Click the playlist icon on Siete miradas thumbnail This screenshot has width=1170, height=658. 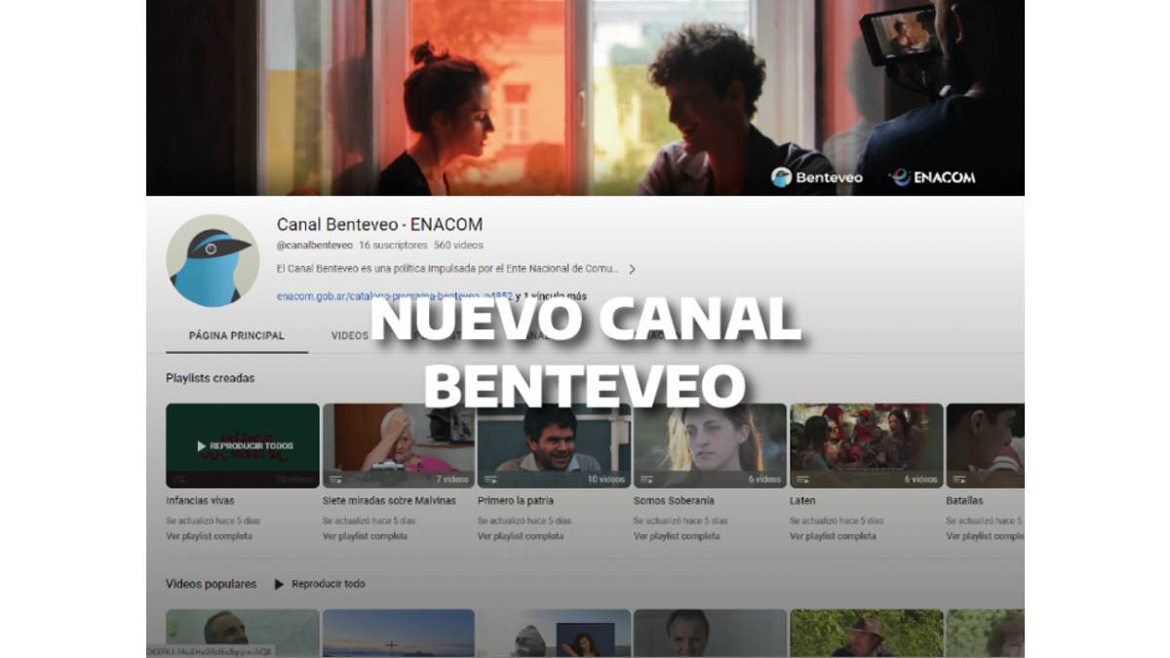[x=336, y=480]
